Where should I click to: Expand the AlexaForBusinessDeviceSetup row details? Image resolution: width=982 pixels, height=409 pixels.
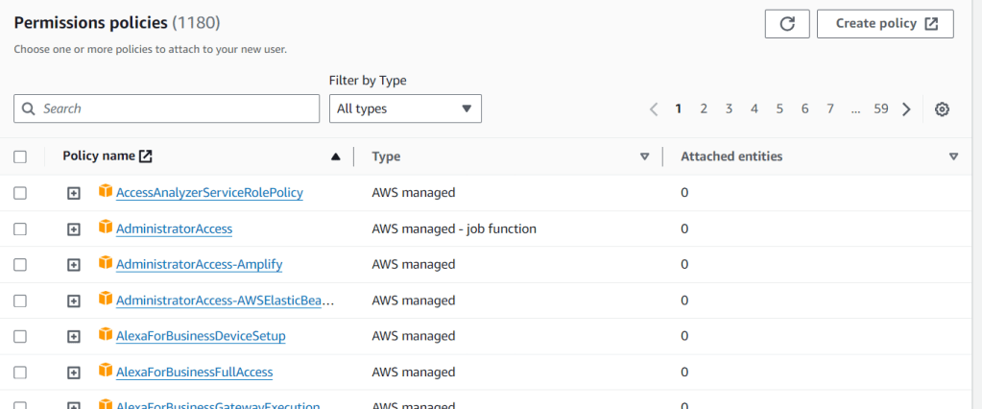click(x=74, y=337)
